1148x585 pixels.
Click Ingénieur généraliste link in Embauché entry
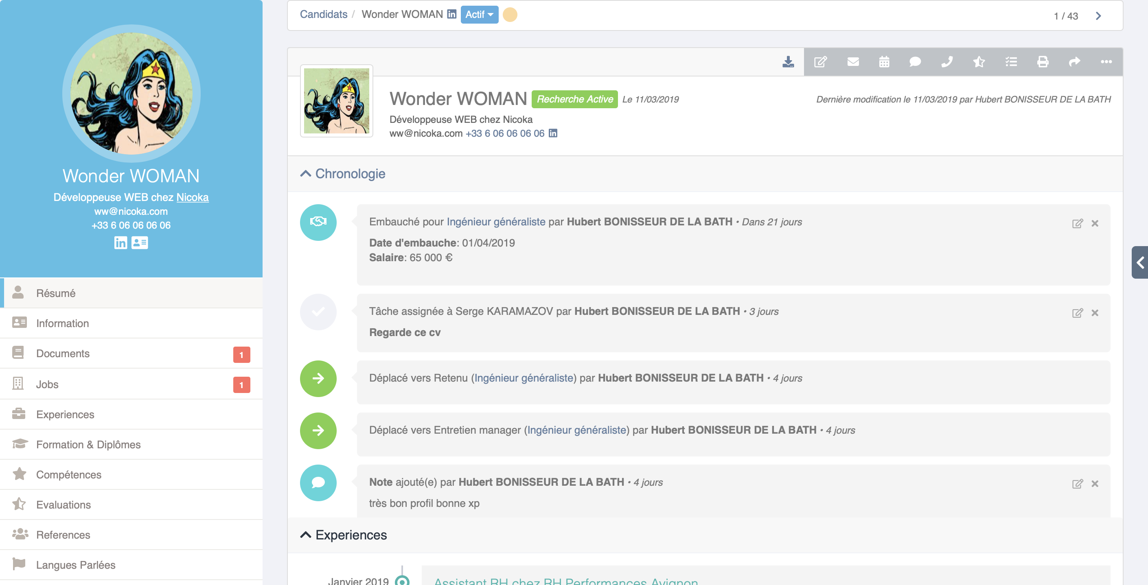coord(495,222)
